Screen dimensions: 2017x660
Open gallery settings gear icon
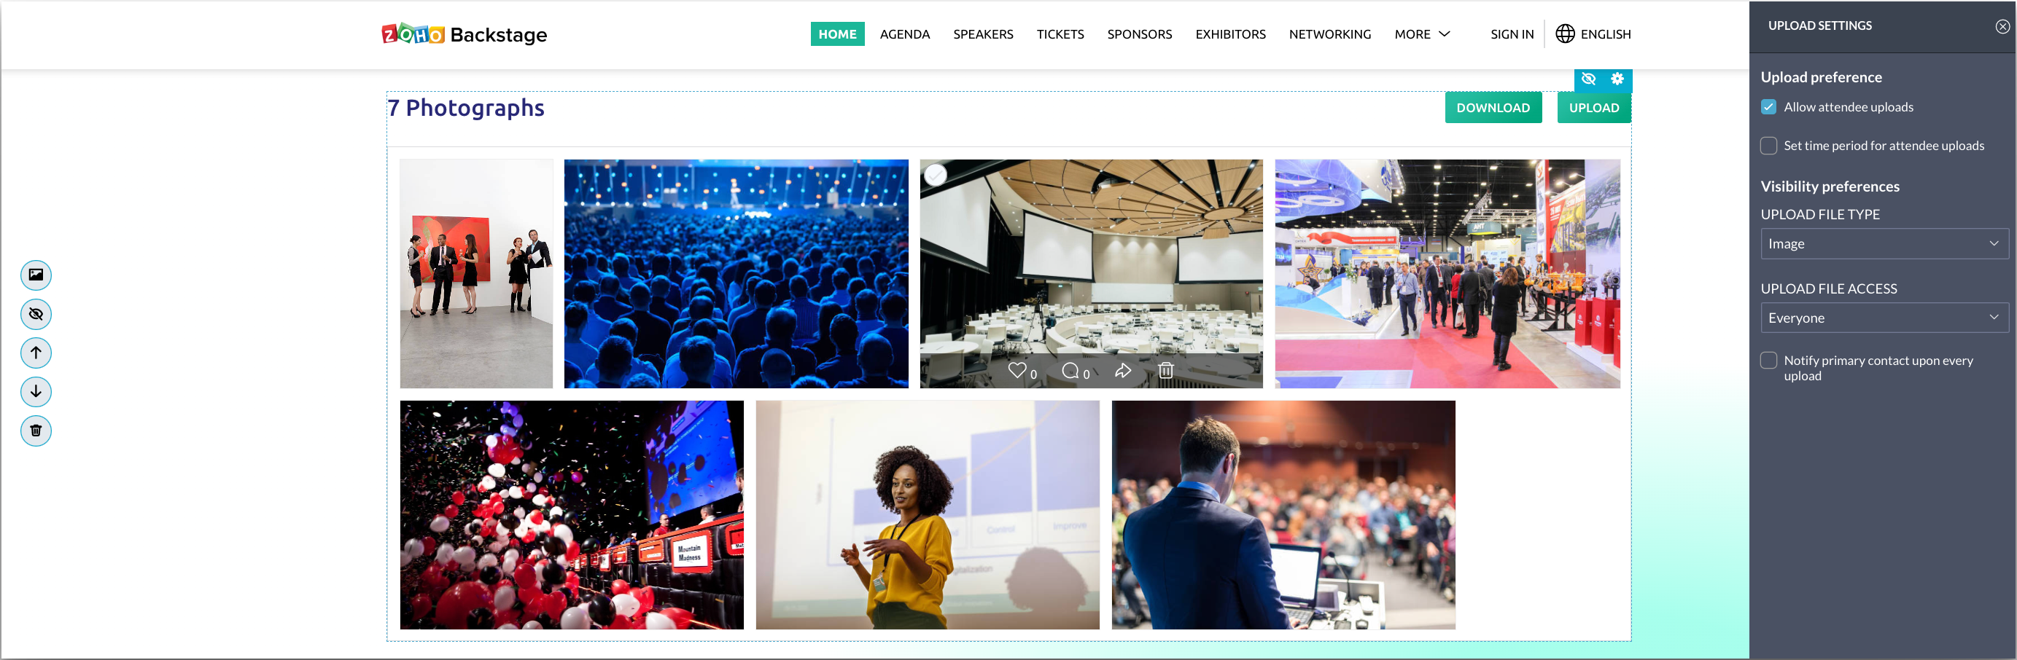[1617, 79]
